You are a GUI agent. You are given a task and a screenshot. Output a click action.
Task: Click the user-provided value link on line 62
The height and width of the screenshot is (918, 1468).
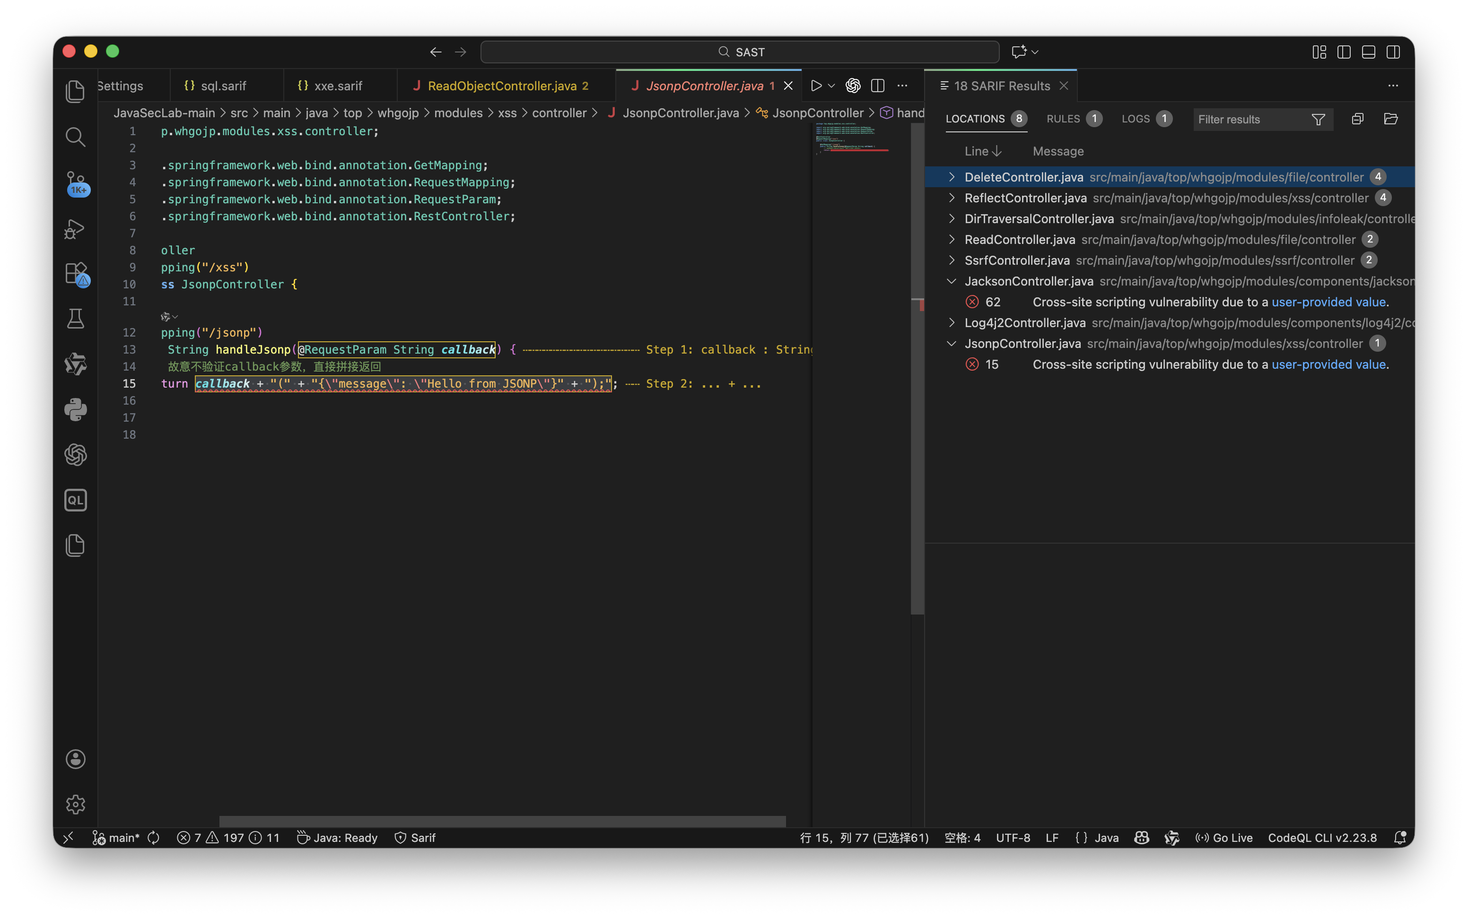(1328, 302)
